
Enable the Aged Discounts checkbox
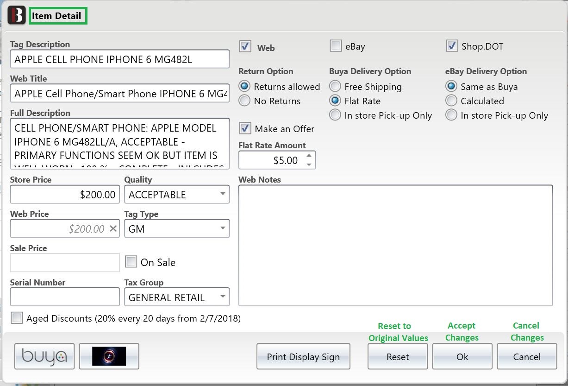(17, 318)
